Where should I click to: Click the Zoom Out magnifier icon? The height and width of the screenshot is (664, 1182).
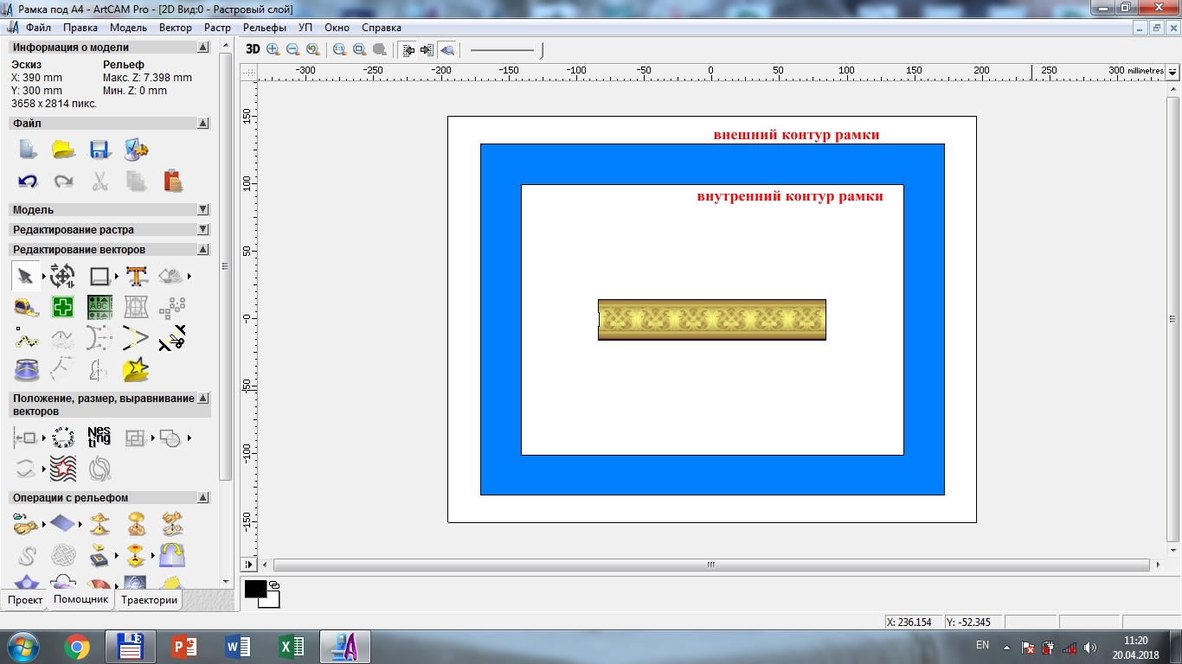coord(292,49)
